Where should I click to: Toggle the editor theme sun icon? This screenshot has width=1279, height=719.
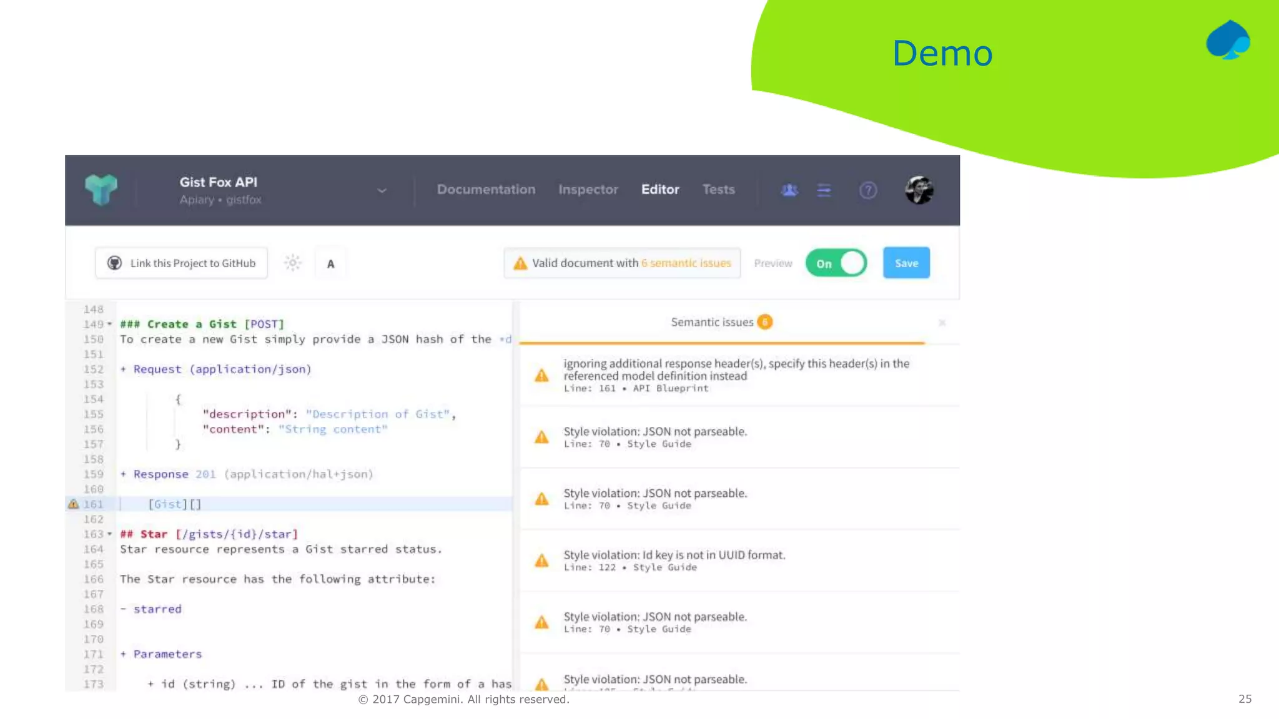click(293, 263)
